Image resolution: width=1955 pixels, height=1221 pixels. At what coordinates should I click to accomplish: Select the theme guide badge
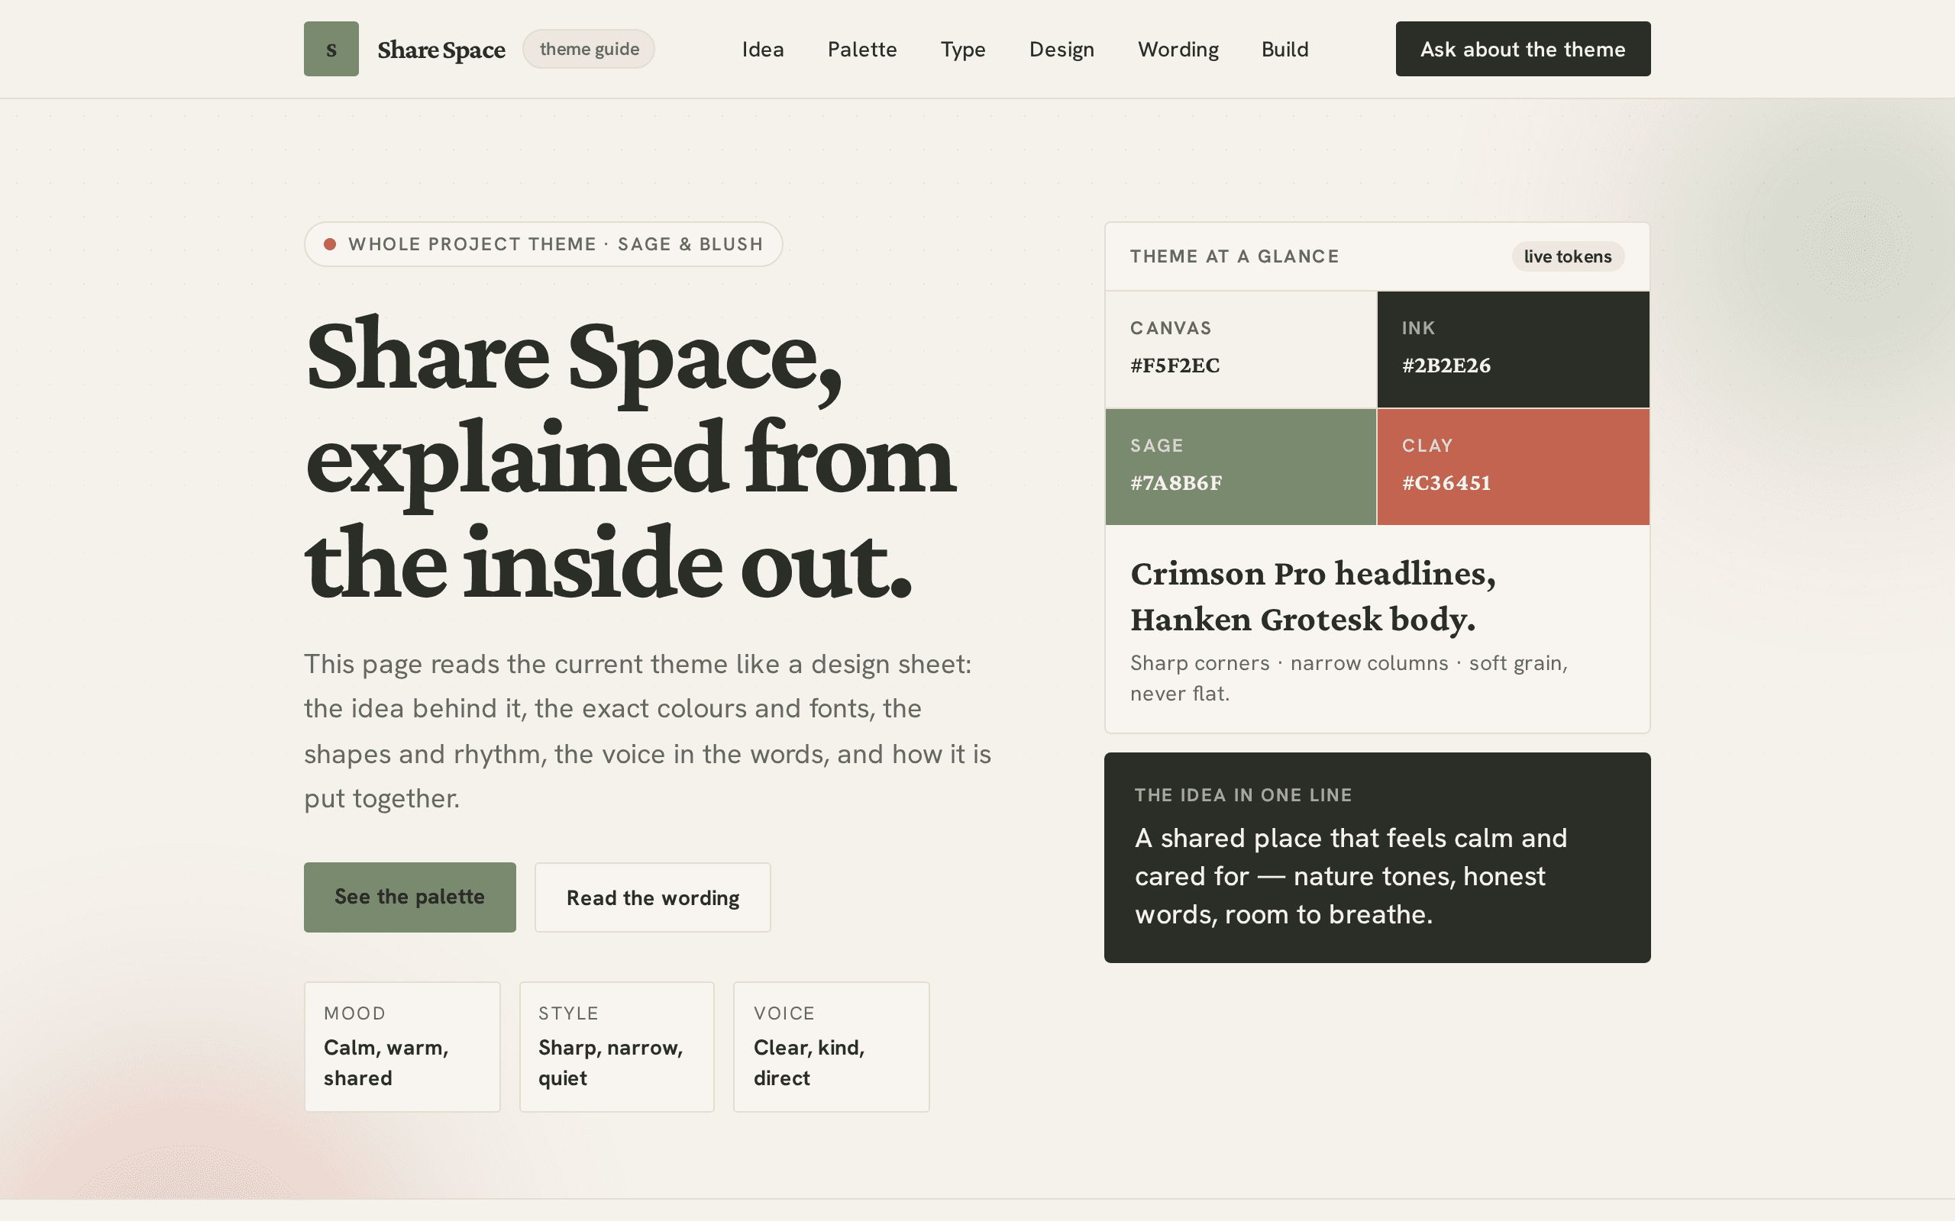[x=589, y=50]
